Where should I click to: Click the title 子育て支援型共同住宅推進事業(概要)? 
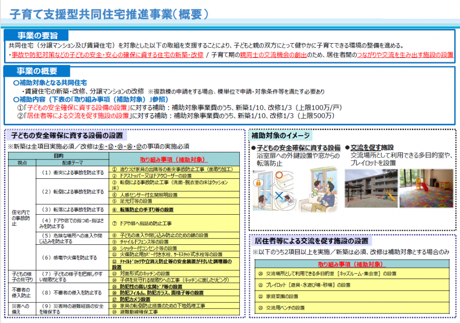click(x=109, y=14)
